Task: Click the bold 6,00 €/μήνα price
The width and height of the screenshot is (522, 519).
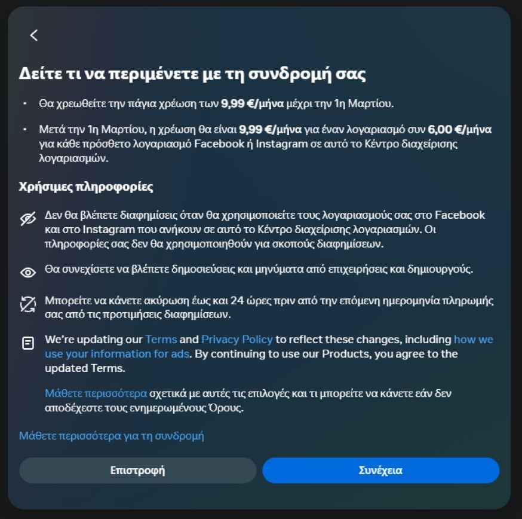Action: click(459, 129)
